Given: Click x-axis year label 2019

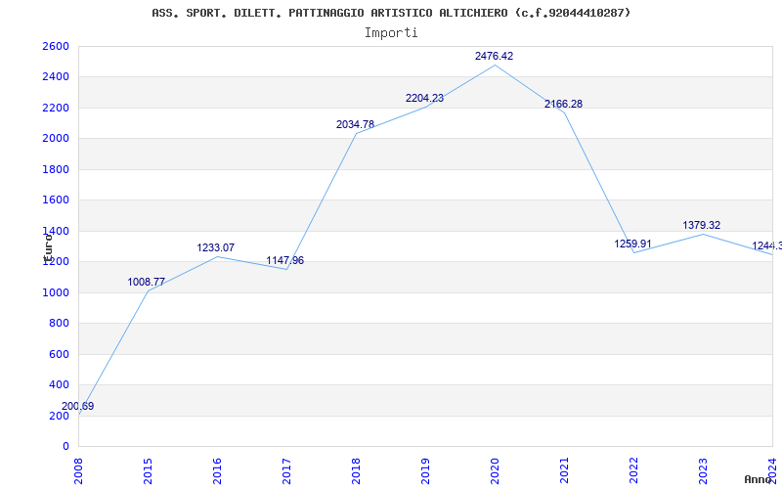Looking at the screenshot, I should tap(425, 470).
